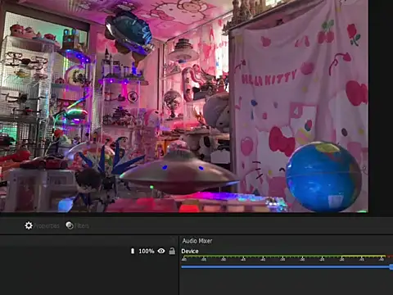Screen dimensions: 393x295
Task: Click middle of Device blue volume slider
Action: [x=287, y=267]
